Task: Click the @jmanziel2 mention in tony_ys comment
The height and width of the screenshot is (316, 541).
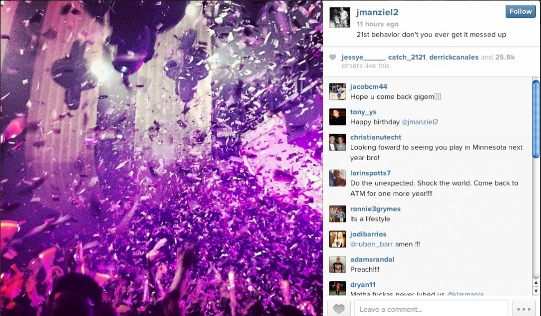Action: (420, 122)
